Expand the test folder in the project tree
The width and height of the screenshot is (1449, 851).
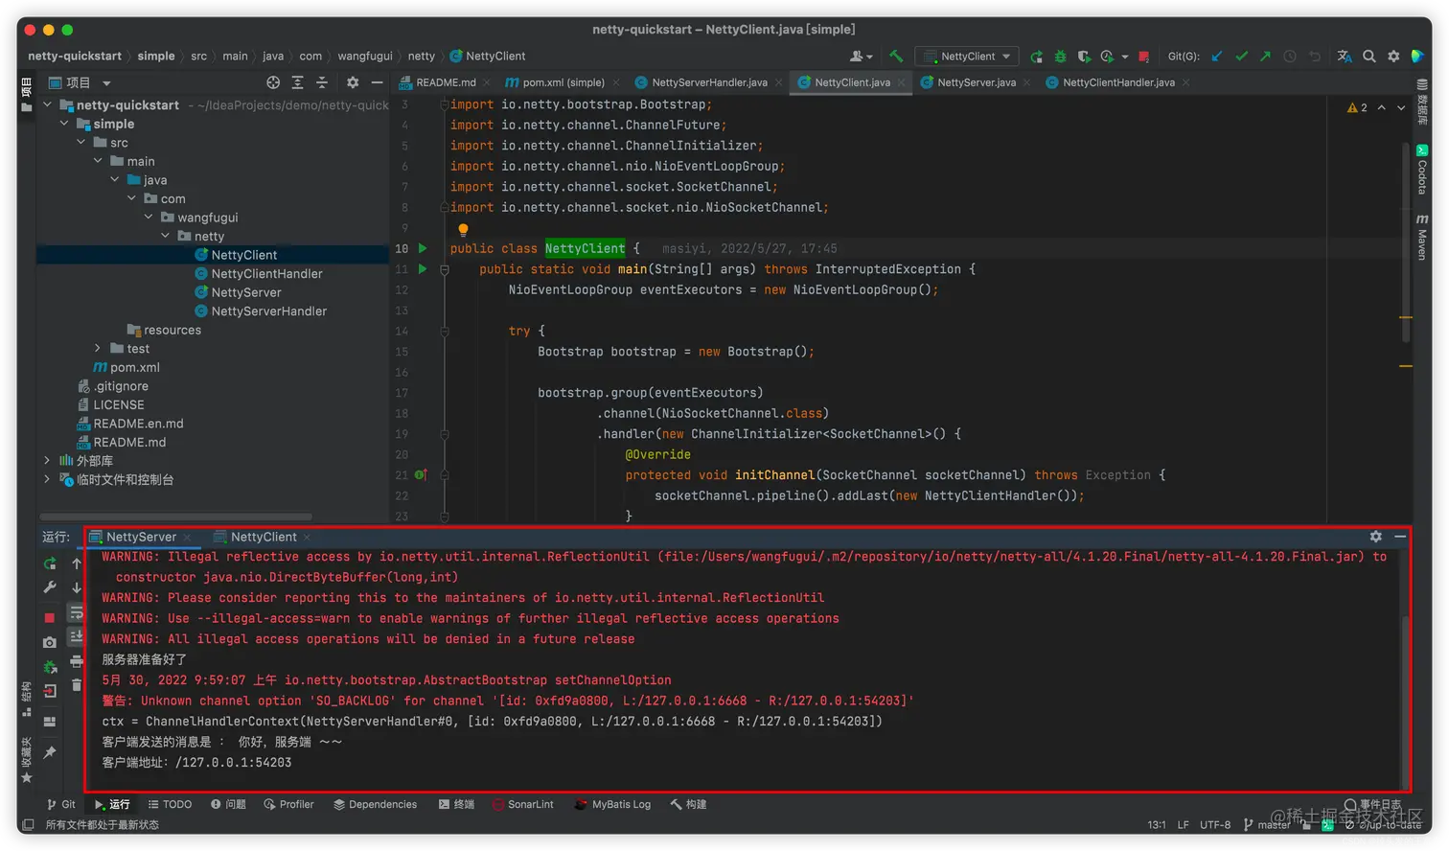(98, 349)
